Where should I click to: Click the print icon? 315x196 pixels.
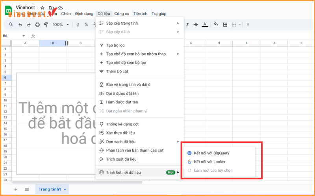pos(37,25)
